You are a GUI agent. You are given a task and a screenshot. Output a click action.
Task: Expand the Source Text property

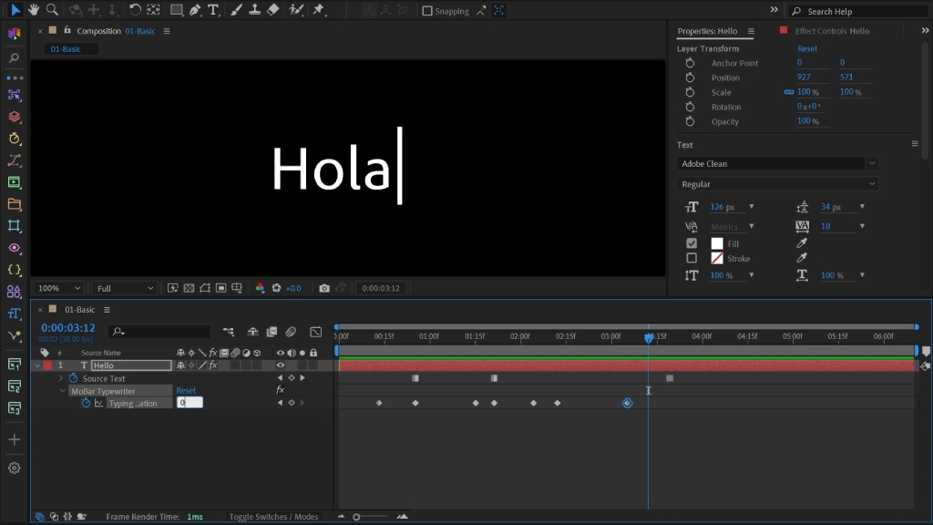(61, 378)
